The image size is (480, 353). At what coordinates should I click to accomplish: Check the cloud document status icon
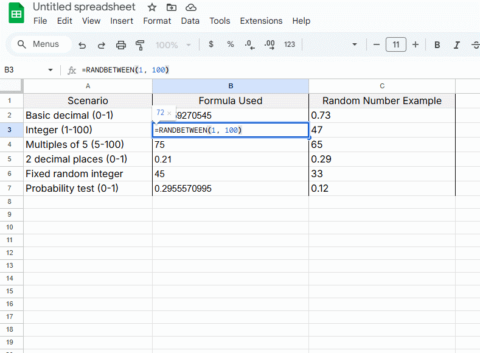pos(191,7)
